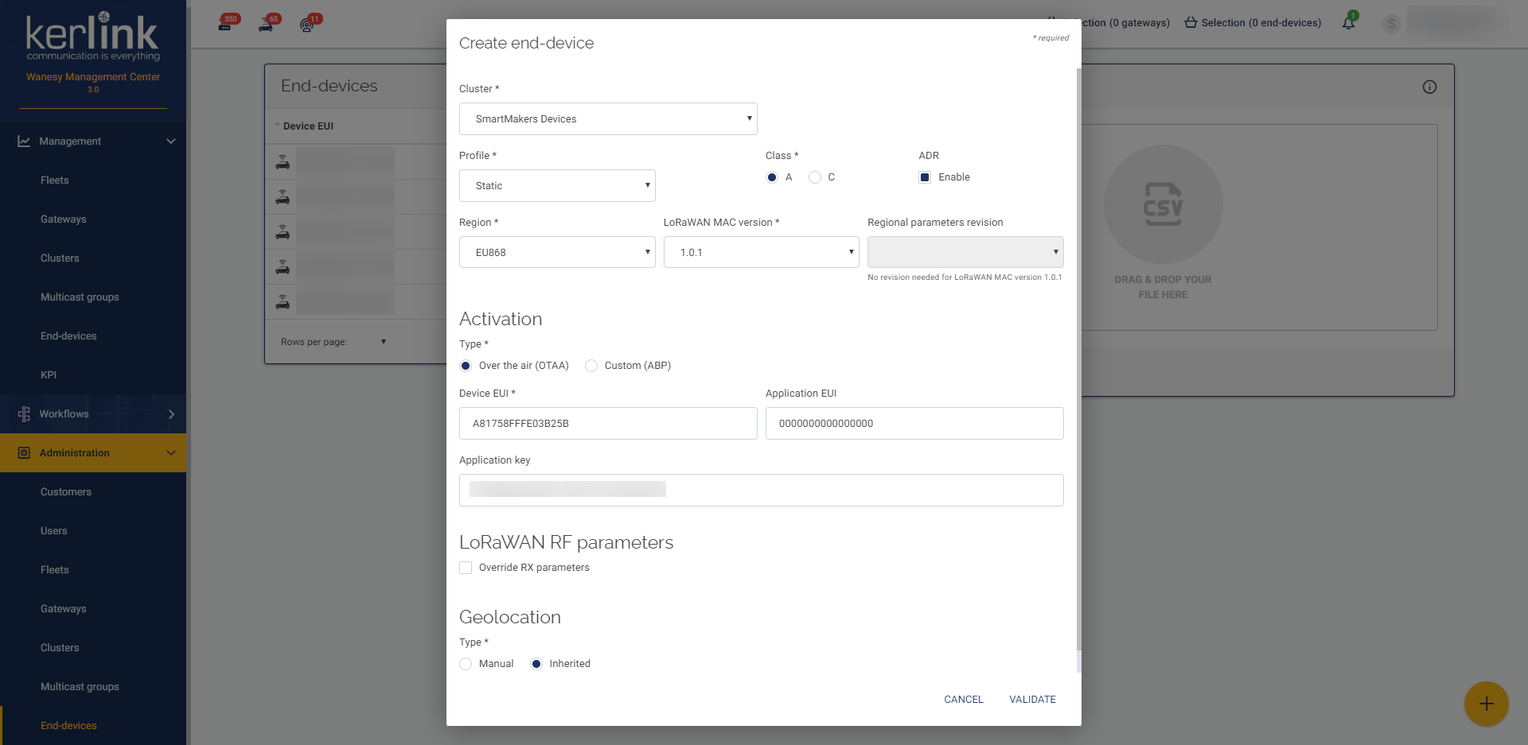Open the Cluster dropdown
Image resolution: width=1528 pixels, height=745 pixels.
click(608, 118)
